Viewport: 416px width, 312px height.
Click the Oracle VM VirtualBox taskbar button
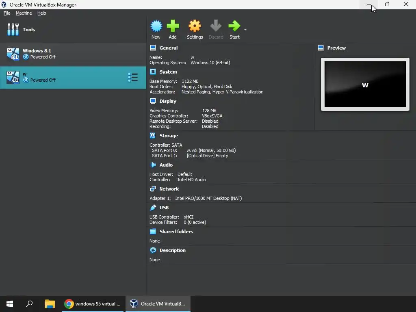pos(158,304)
